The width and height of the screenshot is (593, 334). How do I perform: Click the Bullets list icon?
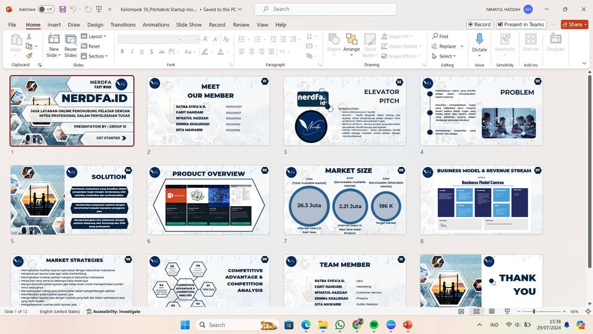[x=242, y=39]
